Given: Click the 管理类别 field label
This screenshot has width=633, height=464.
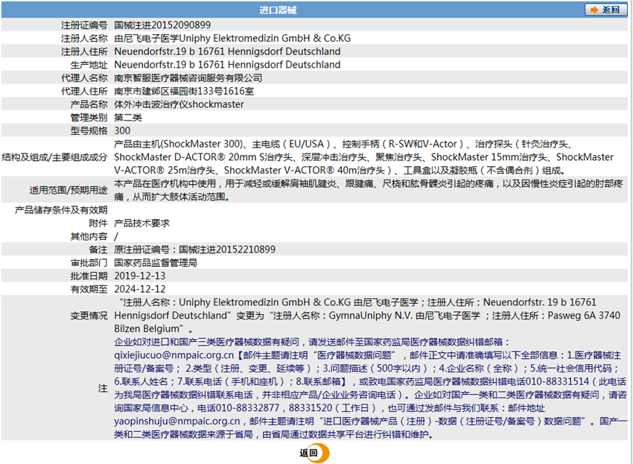Looking at the screenshot, I should pyautogui.click(x=89, y=118).
